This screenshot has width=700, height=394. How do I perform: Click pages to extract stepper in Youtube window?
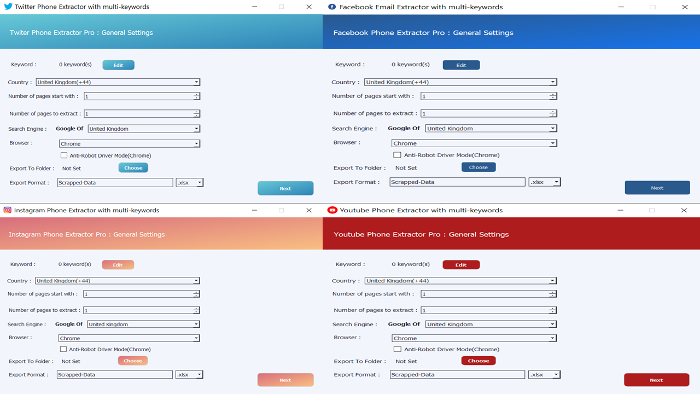[x=553, y=310]
